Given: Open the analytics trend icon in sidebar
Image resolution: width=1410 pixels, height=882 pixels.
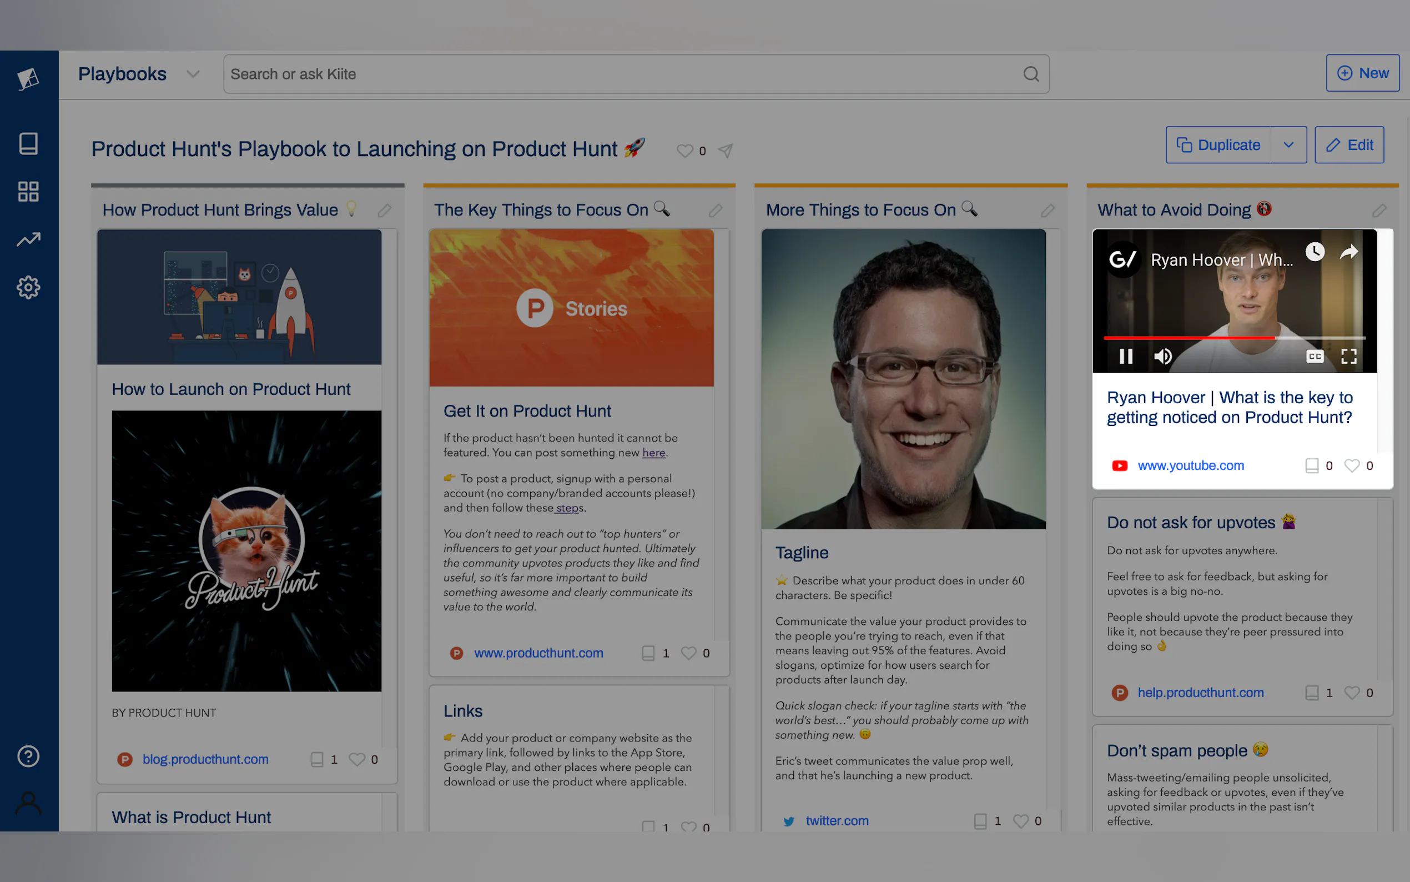Looking at the screenshot, I should click(x=28, y=239).
